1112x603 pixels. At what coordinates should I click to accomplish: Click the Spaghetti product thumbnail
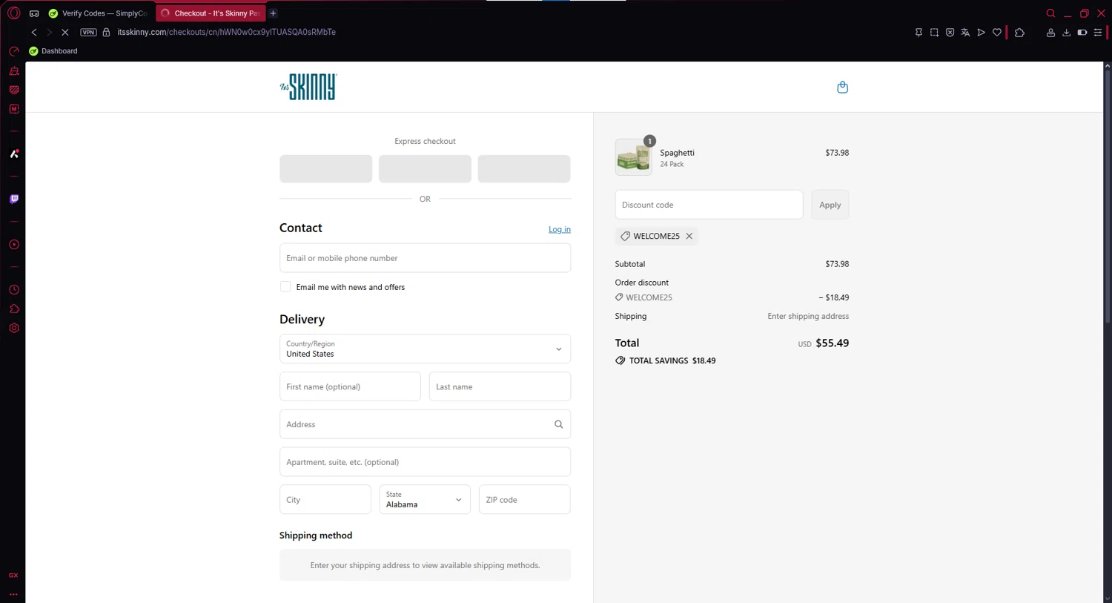coord(634,157)
